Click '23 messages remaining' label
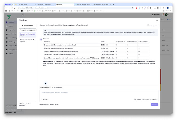 [x=153, y=25]
